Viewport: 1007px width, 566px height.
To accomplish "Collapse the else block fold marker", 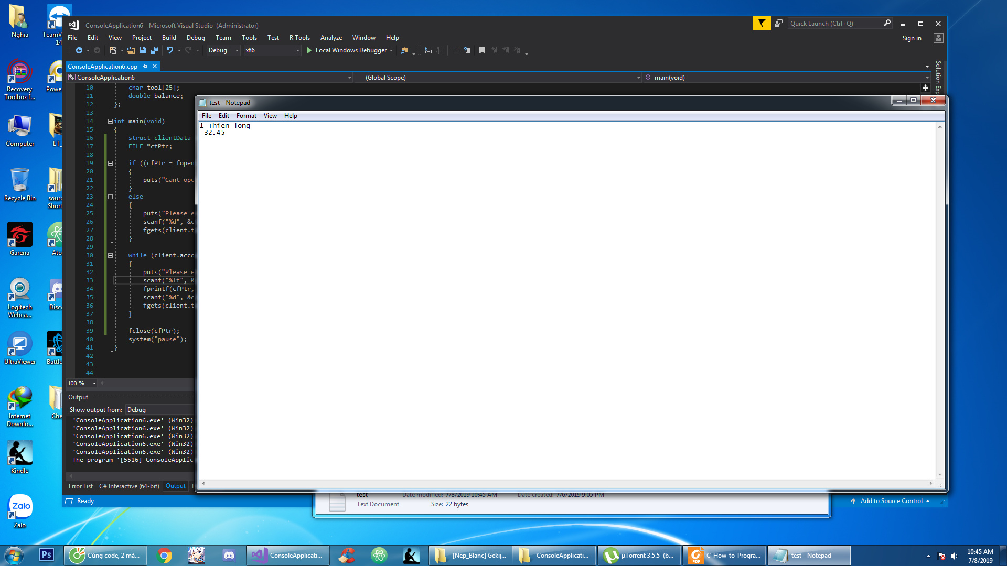I will pyautogui.click(x=110, y=197).
